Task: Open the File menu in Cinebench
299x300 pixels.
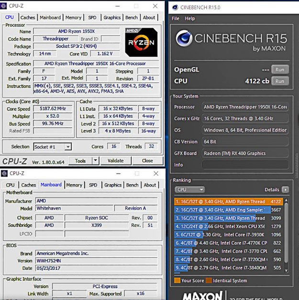Action: 176,19
